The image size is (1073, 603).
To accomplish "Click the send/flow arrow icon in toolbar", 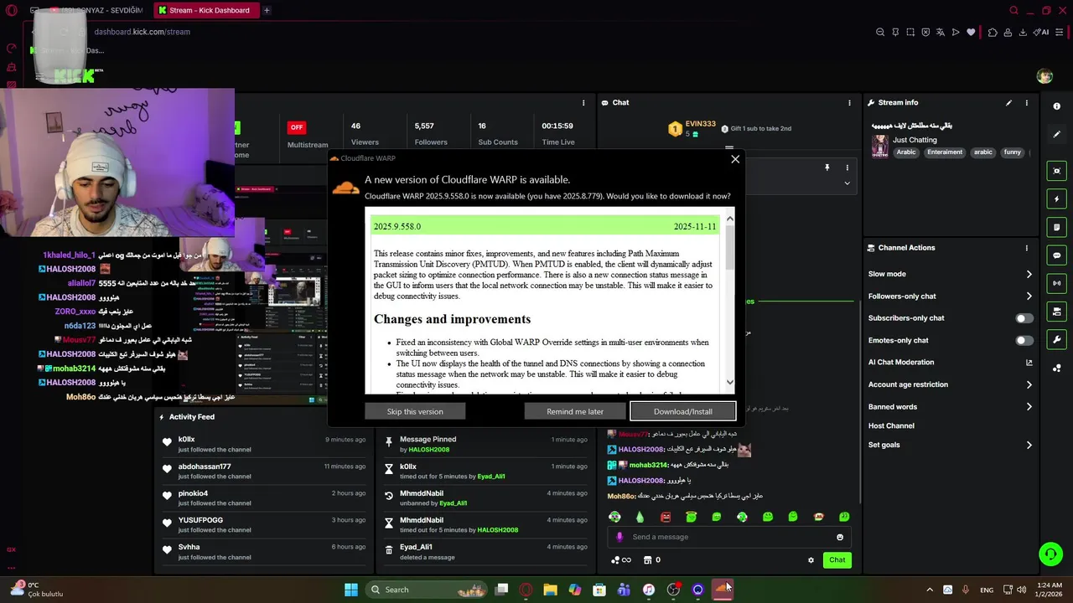I will [956, 32].
